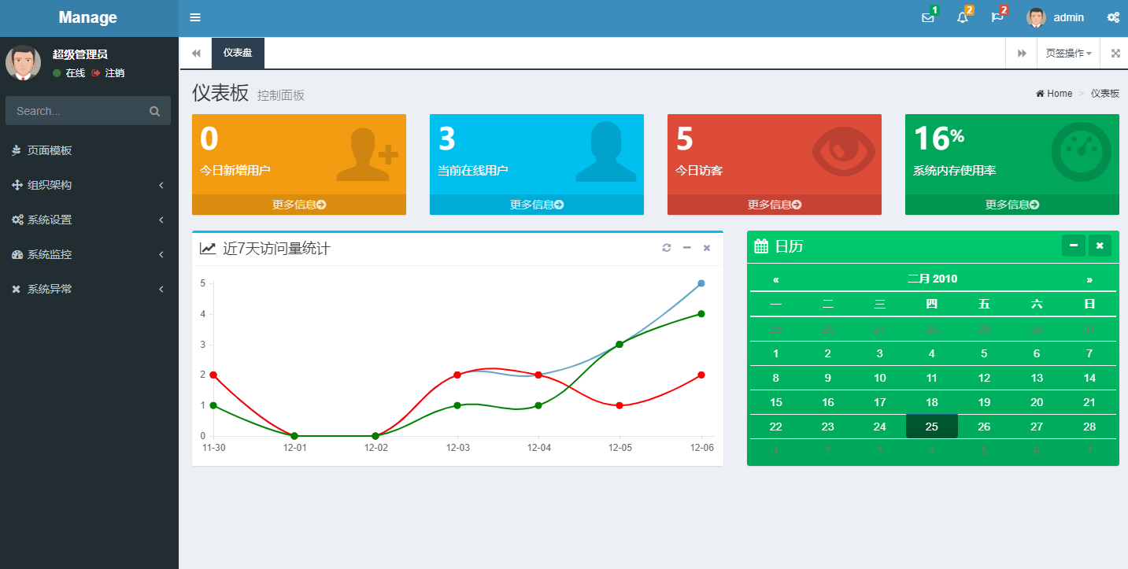Image resolution: width=1128 pixels, height=569 pixels.
Task: Open the 页面模板 sidebar item
Action: [90, 150]
